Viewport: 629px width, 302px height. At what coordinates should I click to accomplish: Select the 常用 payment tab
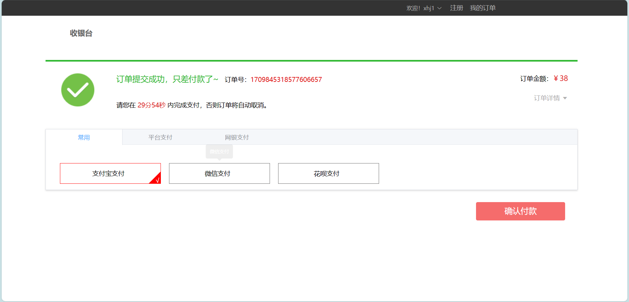coord(84,137)
